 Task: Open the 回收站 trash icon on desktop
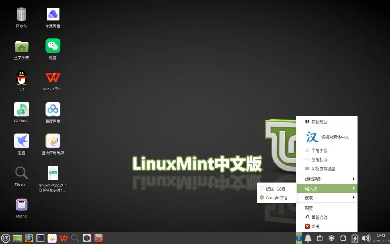(21, 14)
